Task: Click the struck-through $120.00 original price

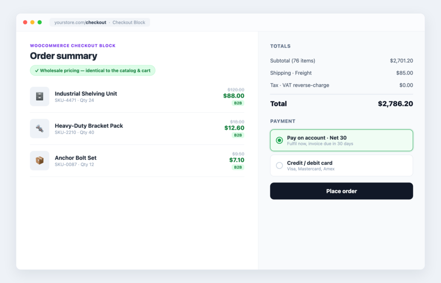Action: [x=236, y=90]
